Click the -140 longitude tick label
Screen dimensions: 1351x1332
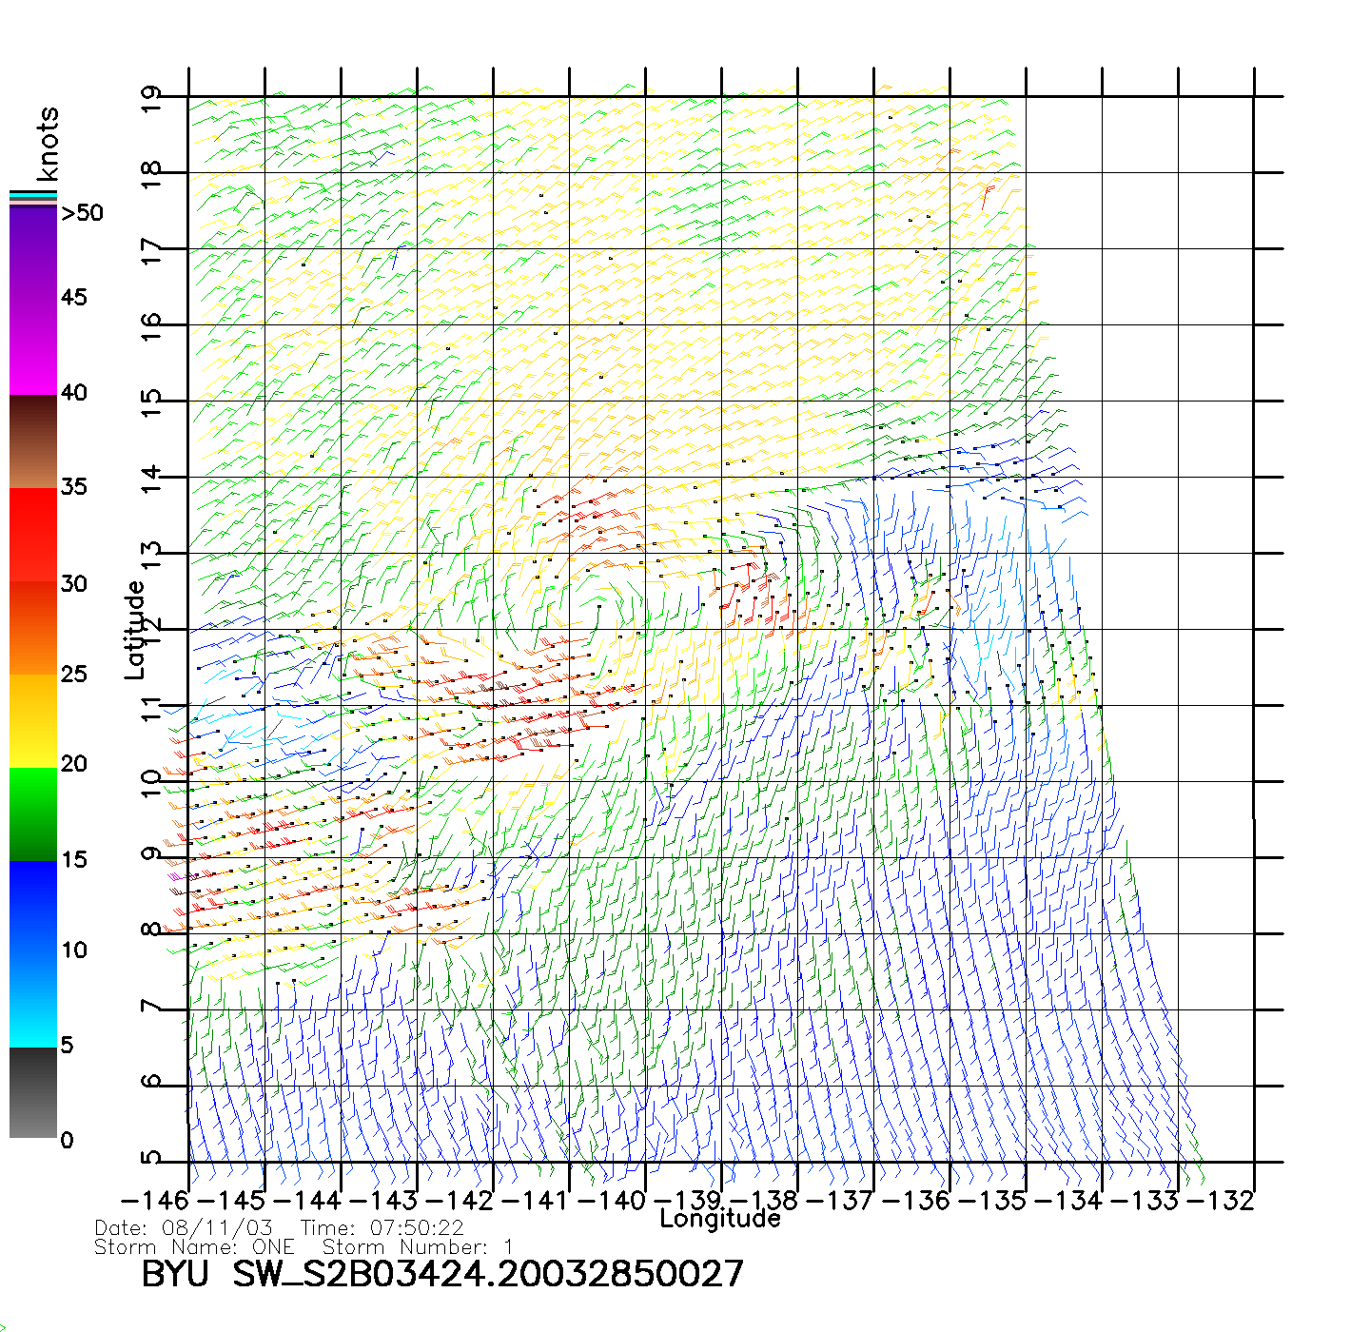point(612,1201)
